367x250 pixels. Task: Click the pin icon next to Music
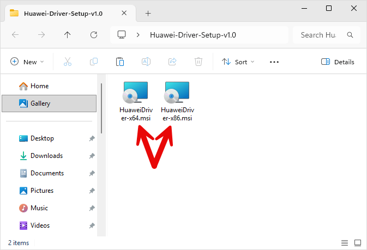click(x=92, y=208)
